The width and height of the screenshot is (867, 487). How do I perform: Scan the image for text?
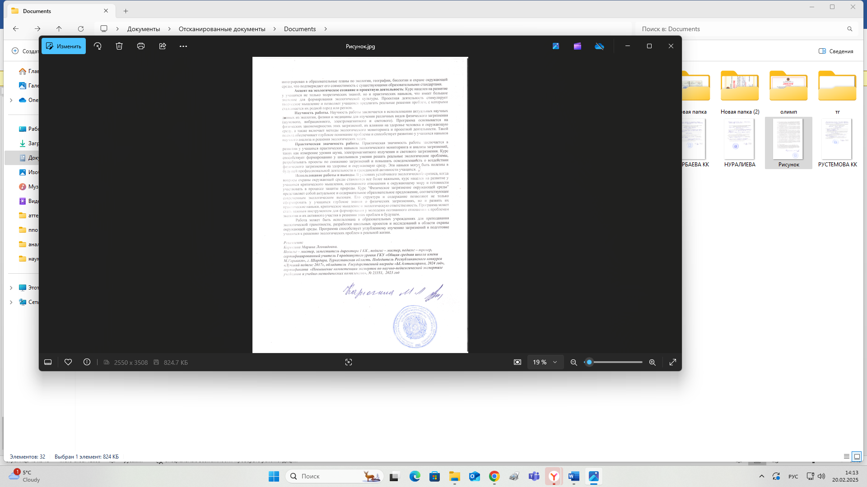pos(349,362)
